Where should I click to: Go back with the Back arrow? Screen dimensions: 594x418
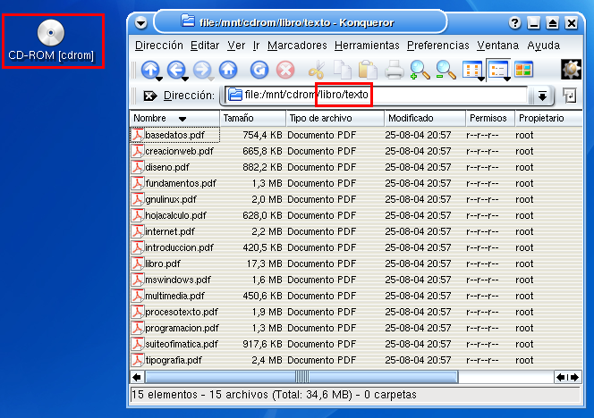tap(176, 70)
